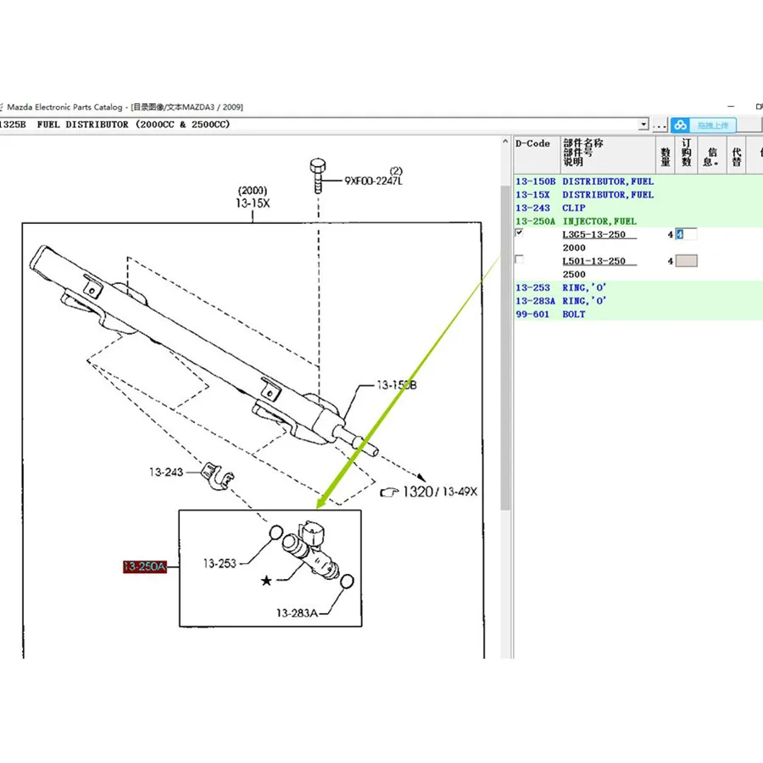Click order quantity field for L501-13-250
763x763 pixels.
tap(686, 261)
